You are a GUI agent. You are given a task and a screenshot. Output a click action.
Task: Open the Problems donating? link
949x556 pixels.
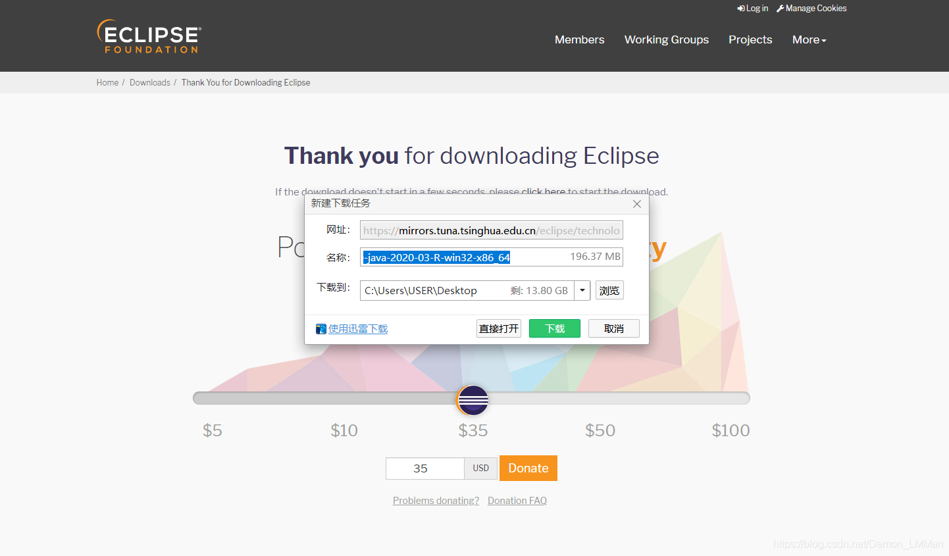pyautogui.click(x=436, y=501)
